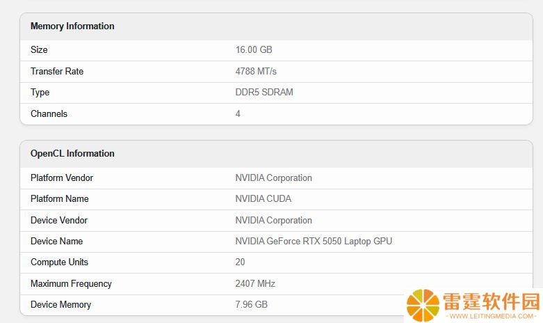Image resolution: width=543 pixels, height=323 pixels.
Task: Click the Maximum Frequency label
Action: pos(71,284)
